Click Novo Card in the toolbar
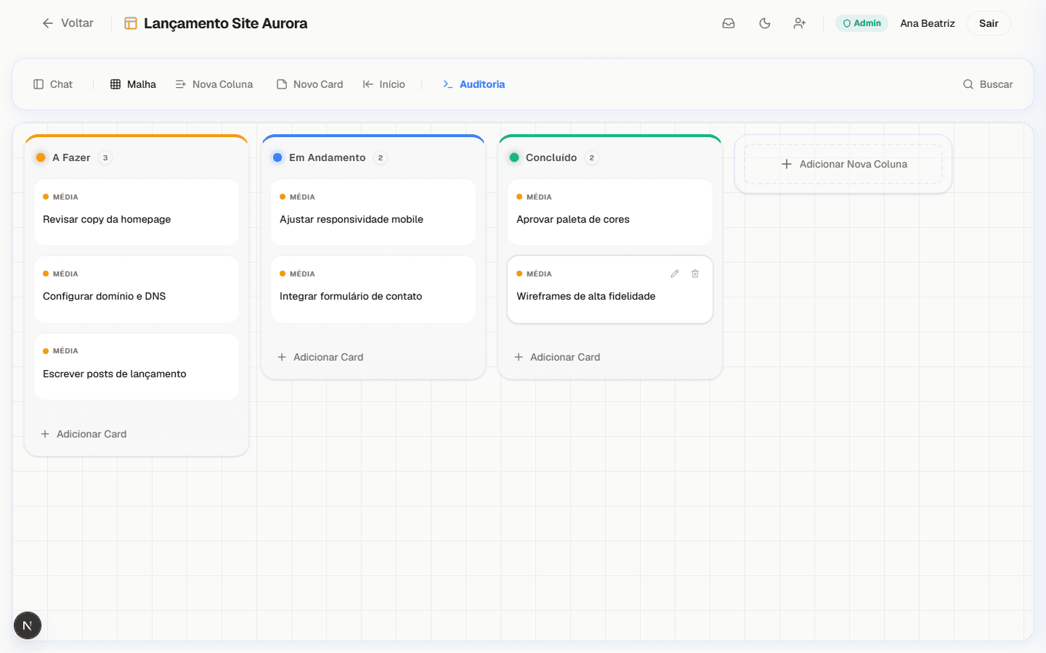Screen dimensions: 1046x653 point(309,84)
